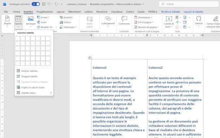Switch to Struttura tabella tab
The image size is (220, 138).
coord(170,12)
